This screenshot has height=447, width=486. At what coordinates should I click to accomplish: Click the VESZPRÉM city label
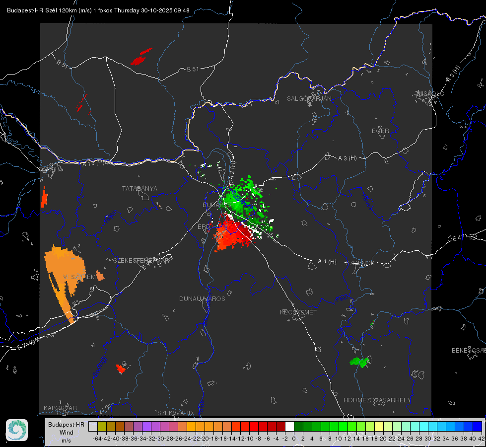(79, 277)
